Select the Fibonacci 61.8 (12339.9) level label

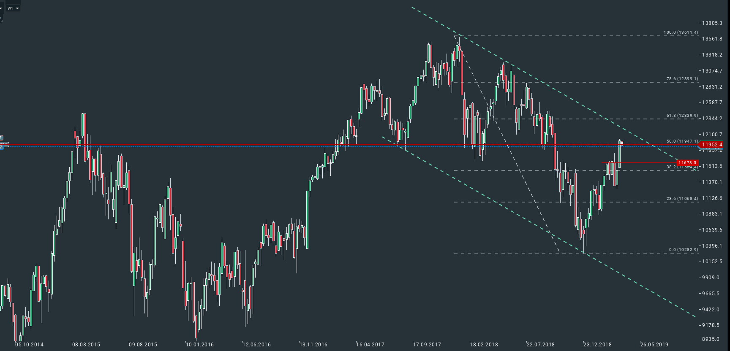682,116
